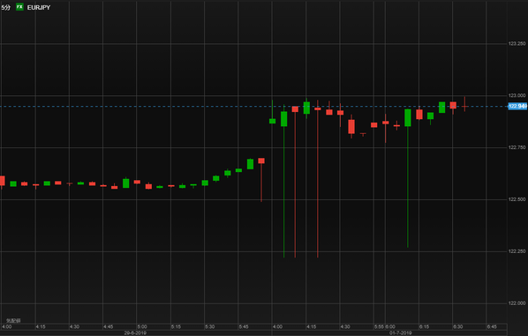Click the 6:00 time axis label

click(x=390, y=327)
